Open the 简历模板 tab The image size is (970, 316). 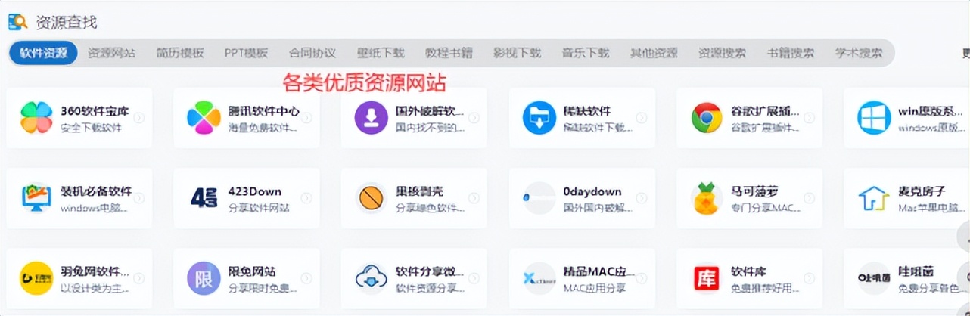[x=180, y=53]
